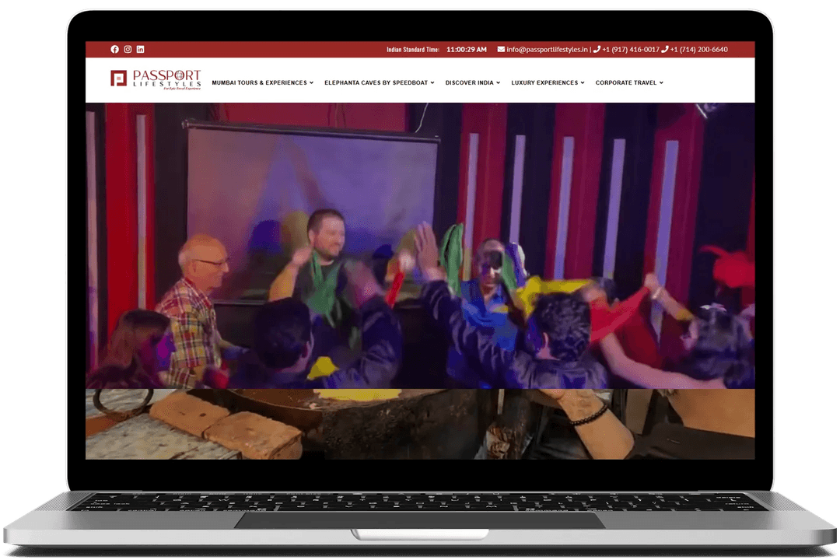Open the LinkedIn icon link
Image resolution: width=840 pixels, height=560 pixels.
[x=140, y=49]
